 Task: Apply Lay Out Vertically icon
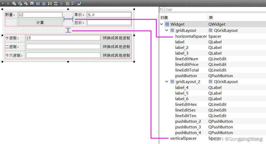[x=44, y=3]
